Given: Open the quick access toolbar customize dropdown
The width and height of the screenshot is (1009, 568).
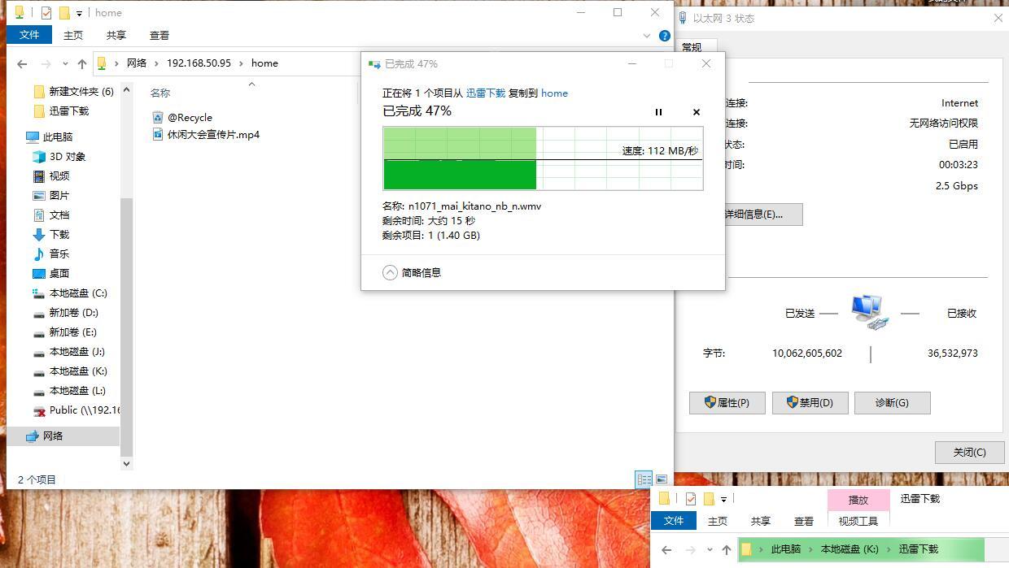Looking at the screenshot, I should coord(77,12).
